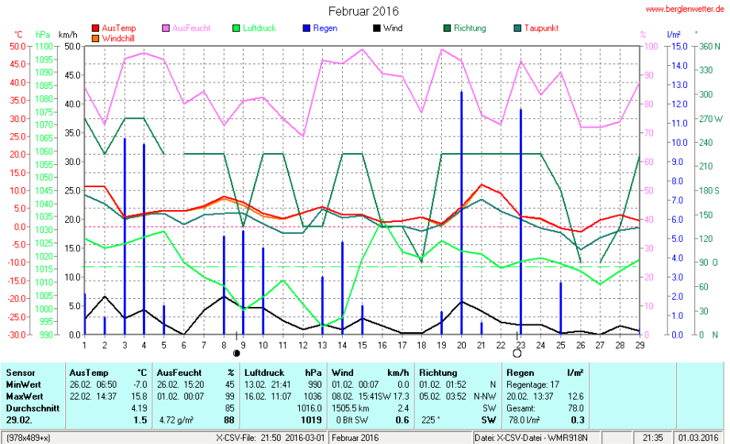Click the full moon icon below day 23

(517, 353)
